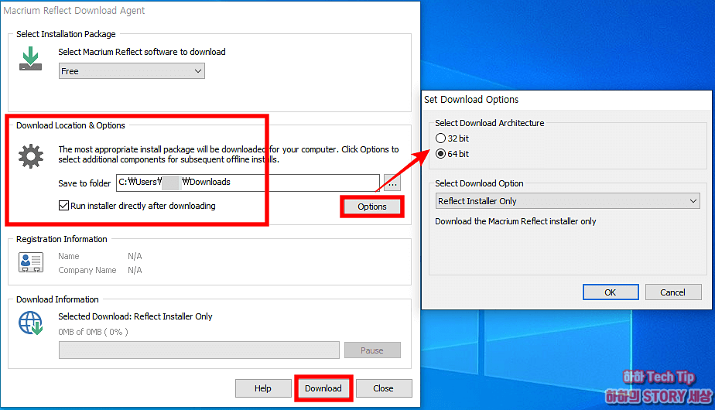715x410 pixels.
Task: Click 'Download the Macrium Reflect installer only' text
Action: coord(515,222)
